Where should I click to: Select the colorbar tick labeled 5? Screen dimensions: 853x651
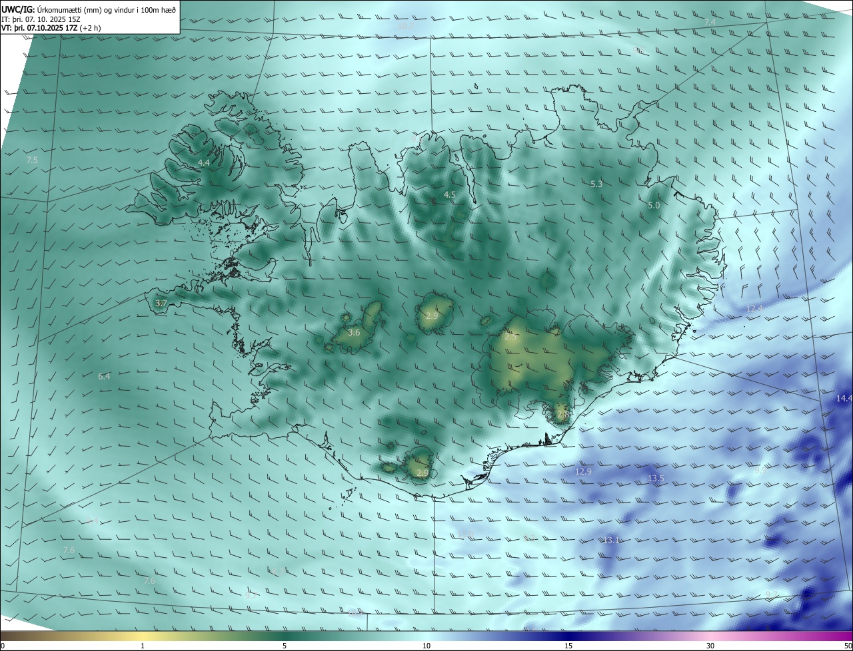click(x=285, y=646)
